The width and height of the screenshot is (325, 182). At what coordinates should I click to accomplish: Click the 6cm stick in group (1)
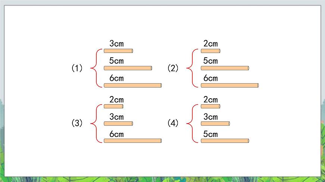click(x=133, y=85)
